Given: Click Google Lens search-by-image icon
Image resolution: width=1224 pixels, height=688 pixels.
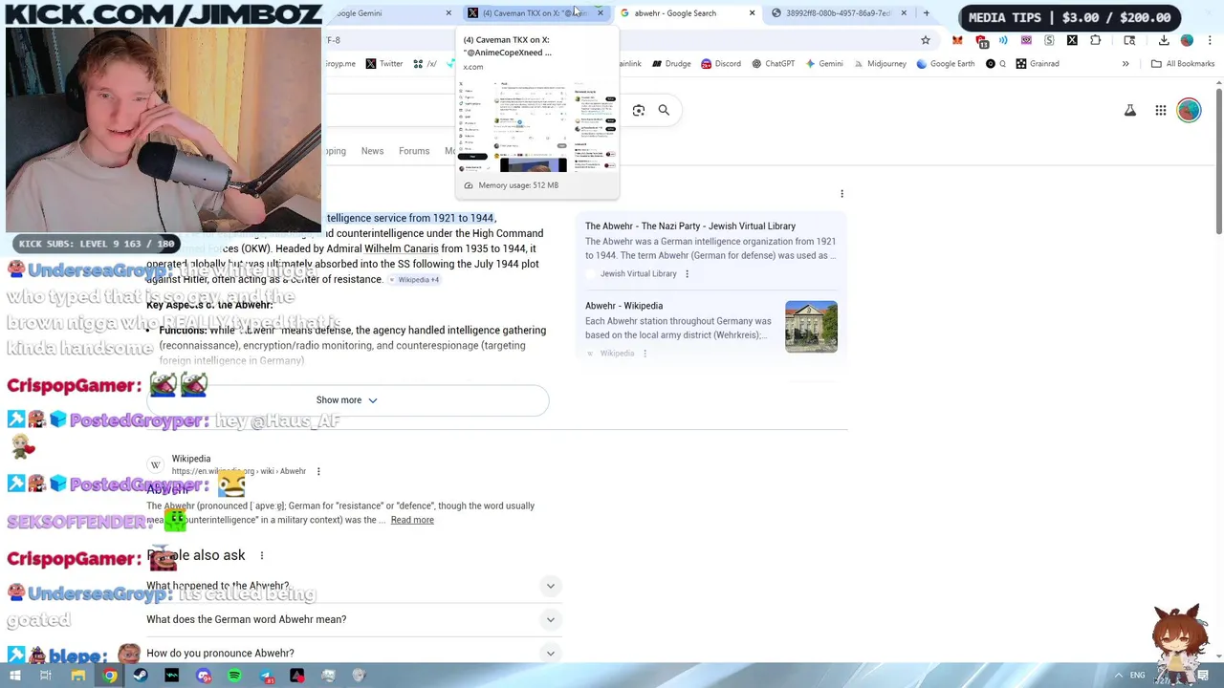Looking at the screenshot, I should point(639,110).
